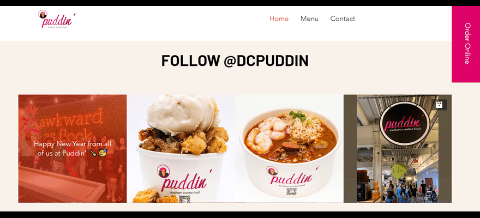Click the round Puddin' hanging sign in the market photo
480x218 pixels.
[405, 124]
